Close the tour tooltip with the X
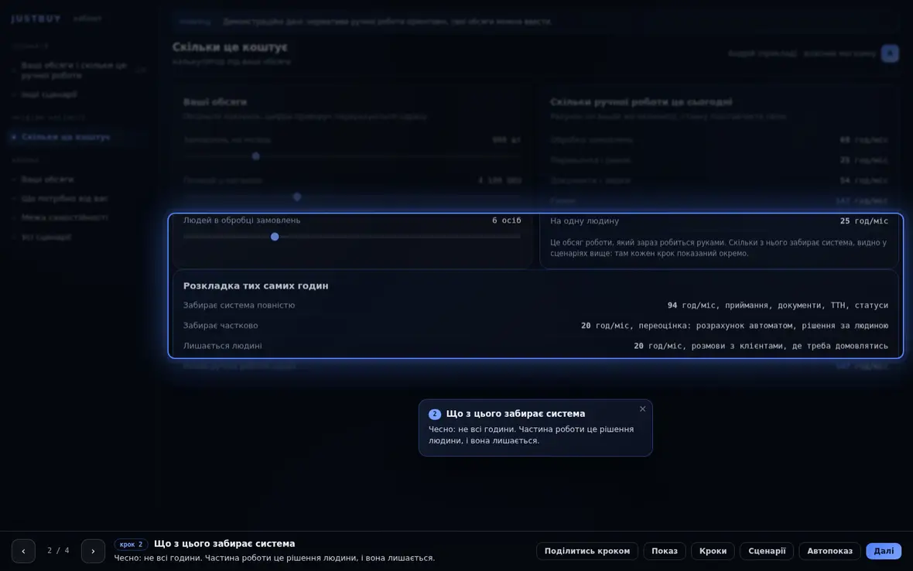This screenshot has height=571, width=913. (642, 409)
